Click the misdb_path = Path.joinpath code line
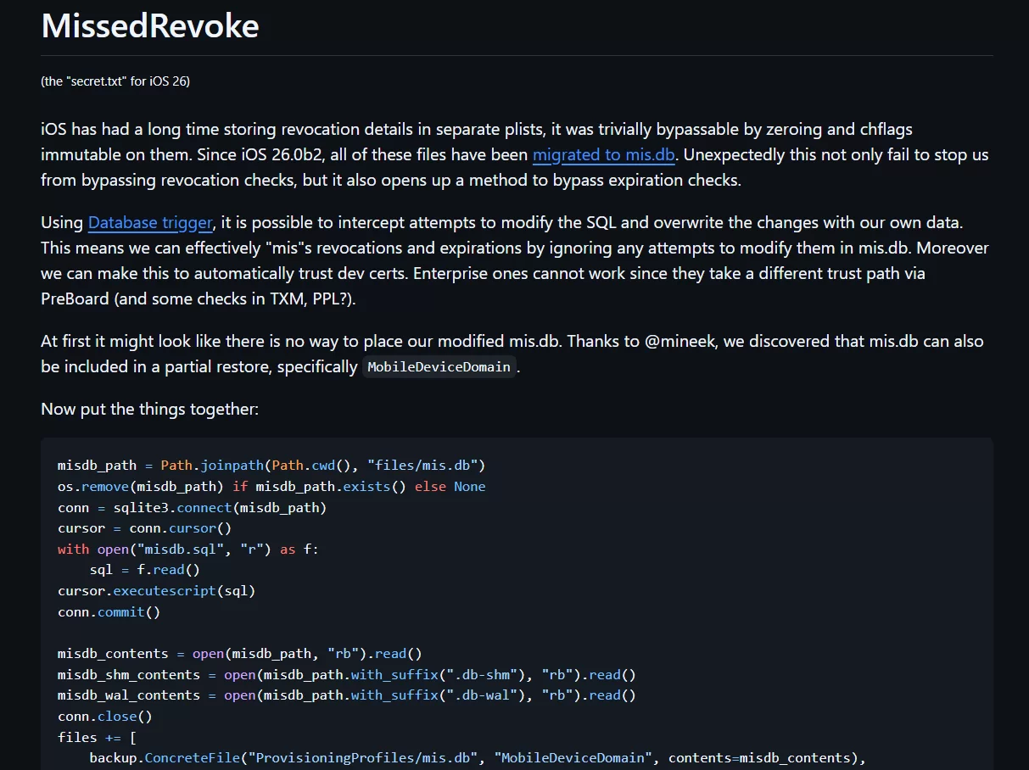This screenshot has width=1029, height=770. pyautogui.click(x=271, y=466)
